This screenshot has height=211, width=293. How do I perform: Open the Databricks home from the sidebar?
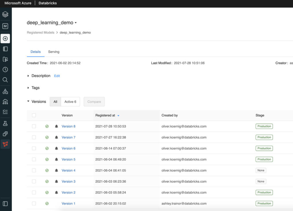pyautogui.click(x=5, y=14)
